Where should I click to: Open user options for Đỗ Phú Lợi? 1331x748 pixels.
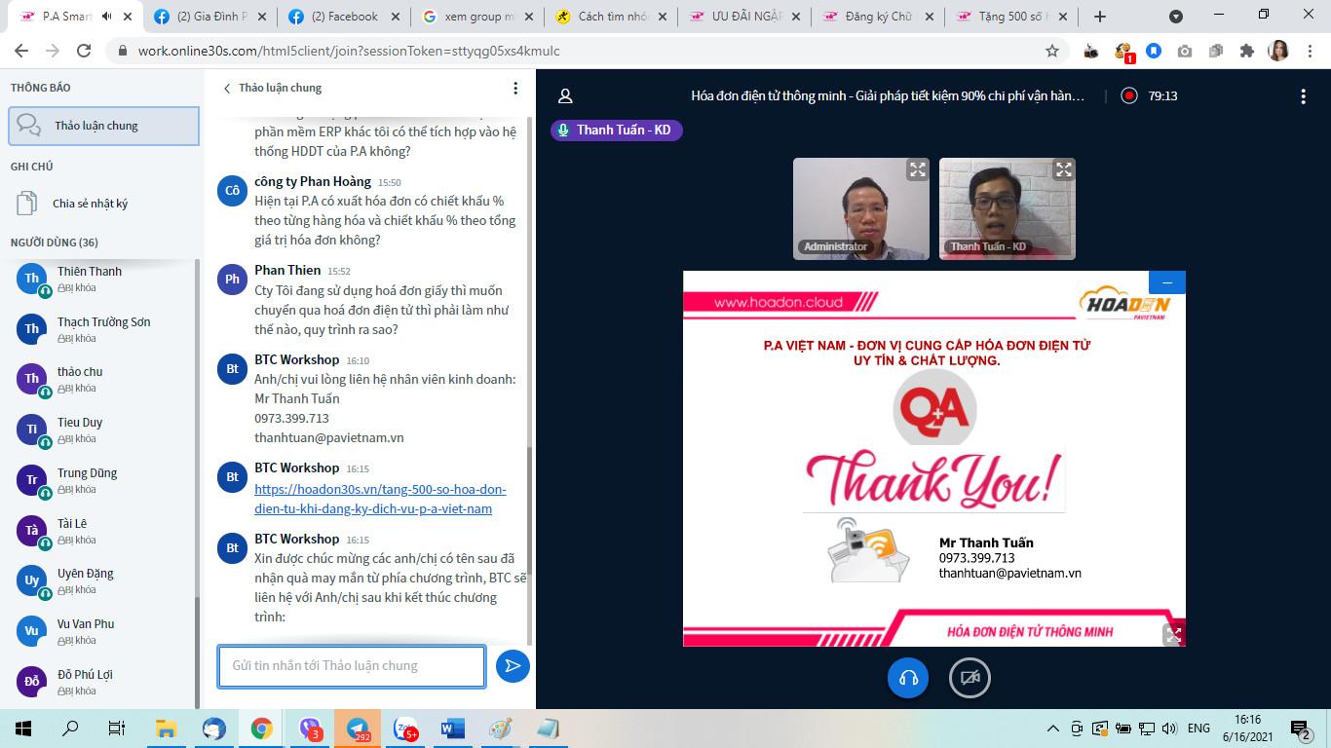103,682
